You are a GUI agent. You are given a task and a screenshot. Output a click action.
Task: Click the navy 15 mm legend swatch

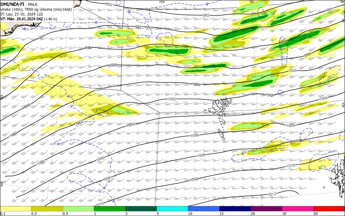(235, 209)
